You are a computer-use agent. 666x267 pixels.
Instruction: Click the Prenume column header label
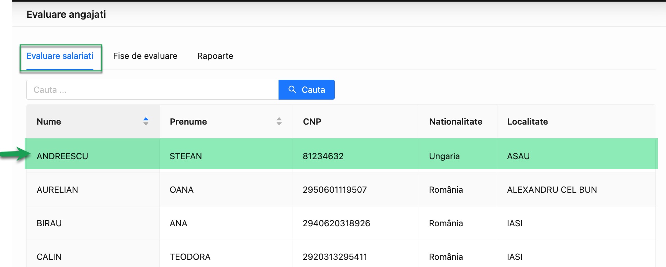[188, 122]
